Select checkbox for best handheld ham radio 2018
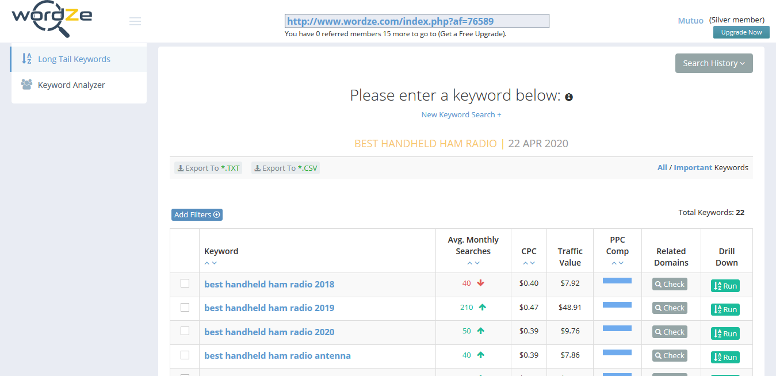The width and height of the screenshot is (776, 376). (x=185, y=283)
